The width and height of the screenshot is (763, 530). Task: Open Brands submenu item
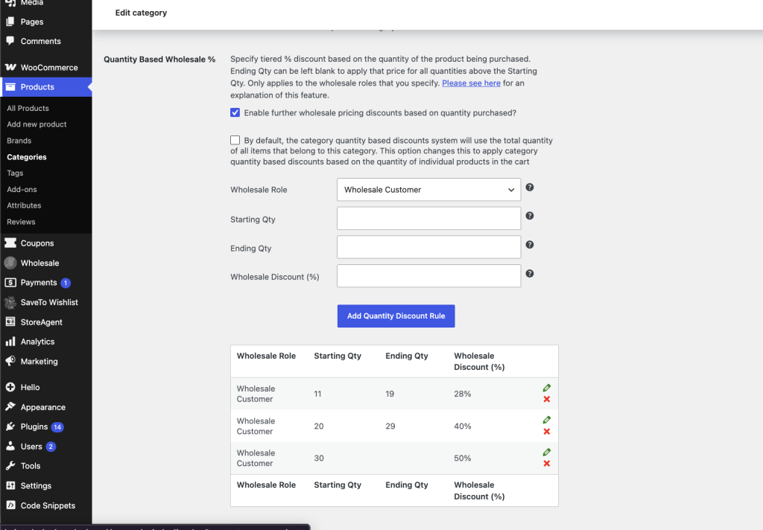[x=19, y=141]
